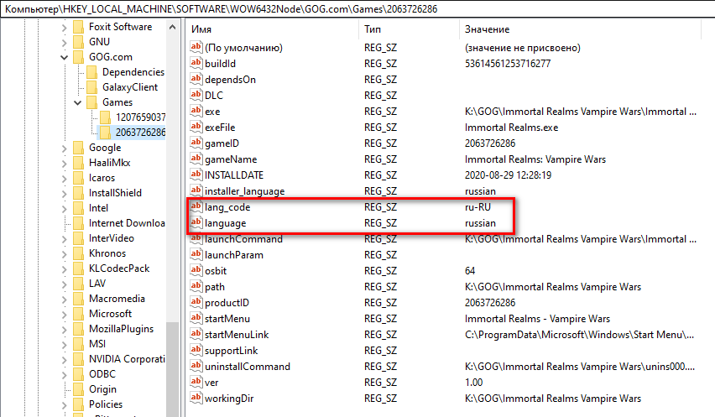Click the ab icon beside productID
This screenshot has width=715, height=417.
196,302
